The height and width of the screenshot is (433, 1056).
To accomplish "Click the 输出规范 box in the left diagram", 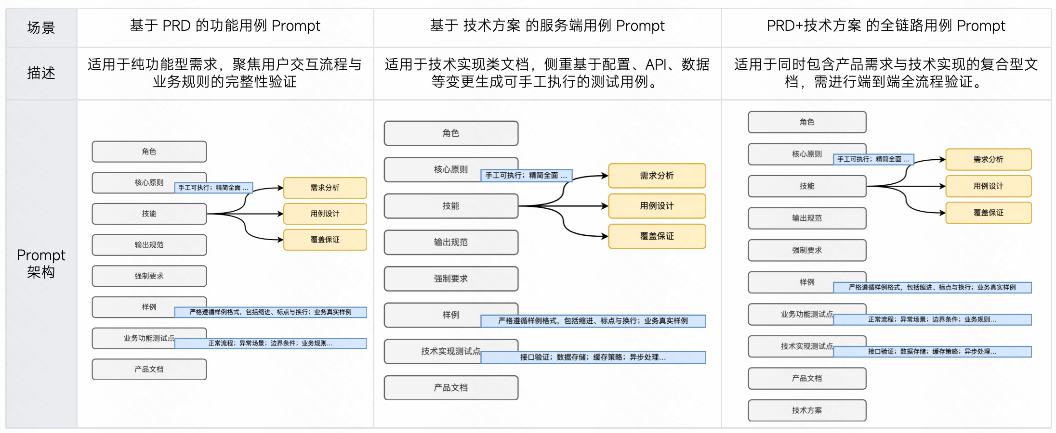I will click(149, 245).
